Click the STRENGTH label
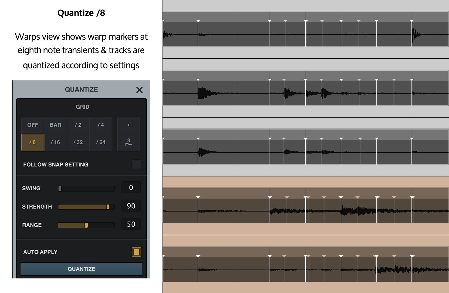This screenshot has height=293, width=449. coord(37,207)
